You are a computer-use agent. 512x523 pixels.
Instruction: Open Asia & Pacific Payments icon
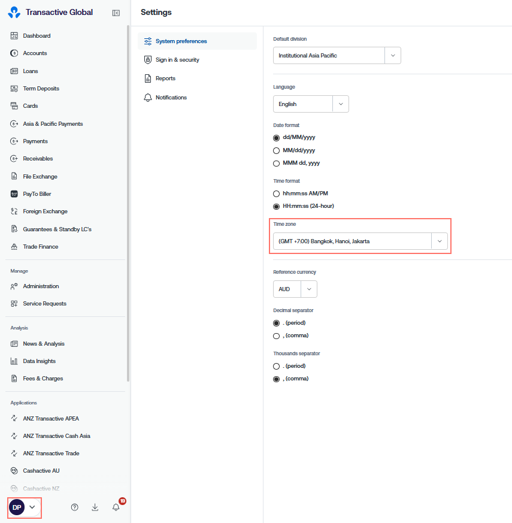[14, 124]
